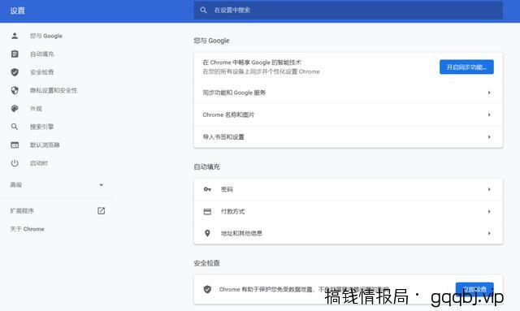Screen dimensions: 520x311
Task: Click the 在 Chrome 中畅享 Google 的智能技术 heading
Action: [x=252, y=63]
